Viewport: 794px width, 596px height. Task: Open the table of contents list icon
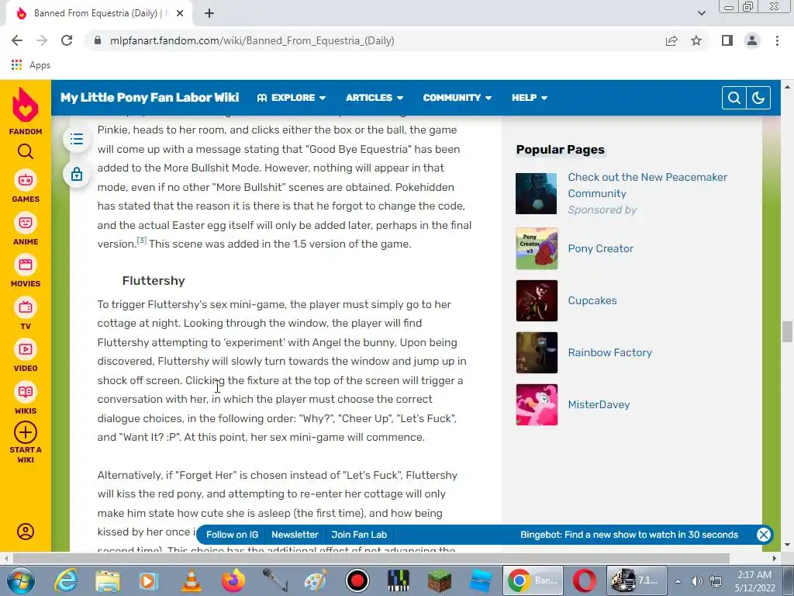pyautogui.click(x=77, y=139)
